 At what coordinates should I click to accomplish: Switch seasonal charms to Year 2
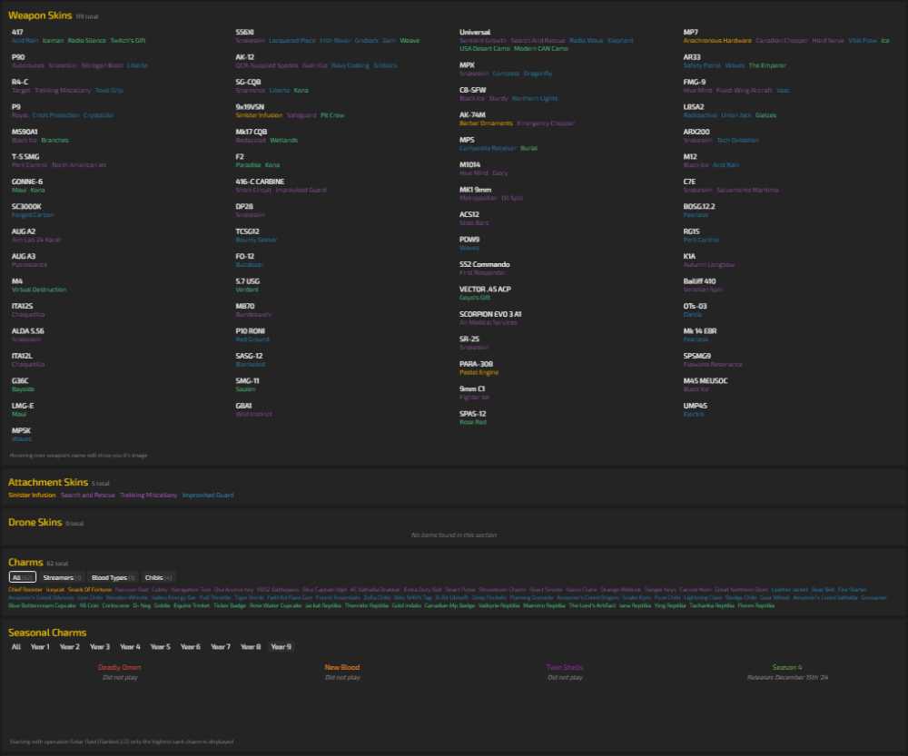click(70, 646)
